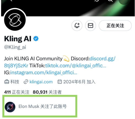Click the @Kling_ai handle

tap(15, 47)
